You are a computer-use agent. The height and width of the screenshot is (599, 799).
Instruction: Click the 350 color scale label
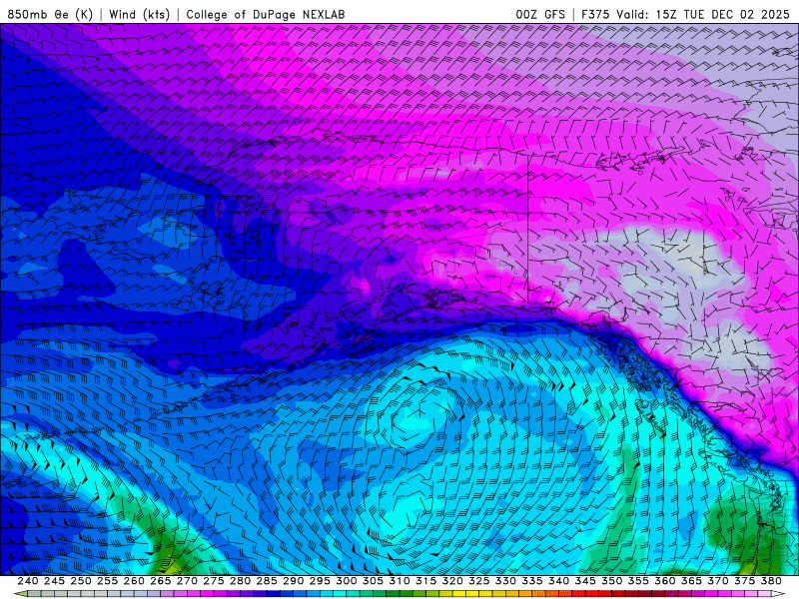[x=611, y=581]
